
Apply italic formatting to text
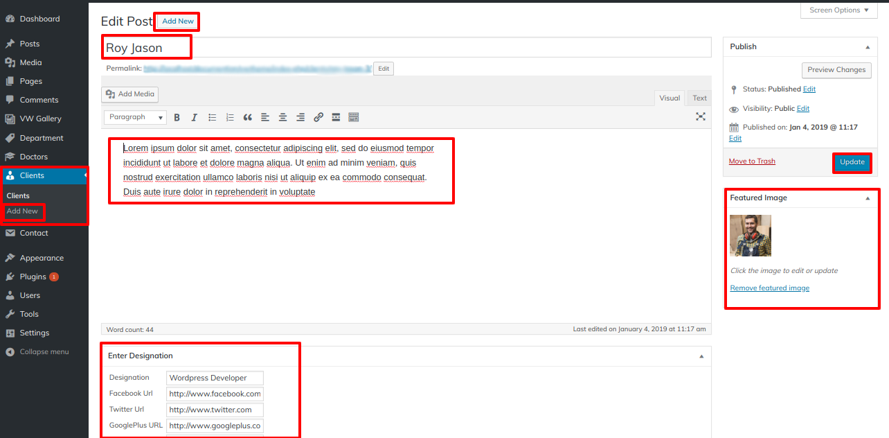coord(195,118)
